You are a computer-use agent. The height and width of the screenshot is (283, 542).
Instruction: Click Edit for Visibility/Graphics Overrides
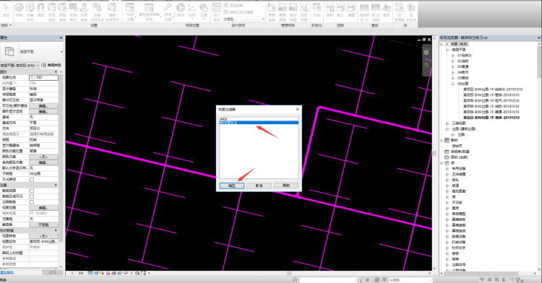(x=43, y=105)
